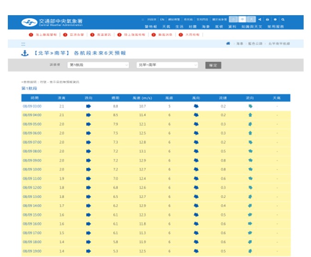
Task: Click the 08/09 12:00 time cell
Action: pyautogui.click(x=32, y=188)
